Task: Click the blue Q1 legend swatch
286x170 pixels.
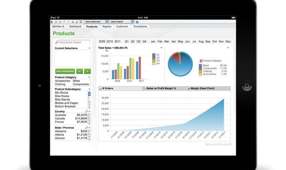Action: tap(154, 55)
